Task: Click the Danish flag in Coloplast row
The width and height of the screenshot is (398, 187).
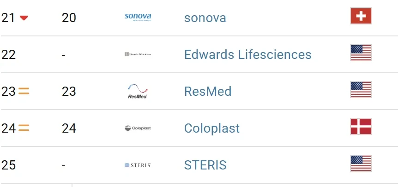Action: (x=361, y=126)
